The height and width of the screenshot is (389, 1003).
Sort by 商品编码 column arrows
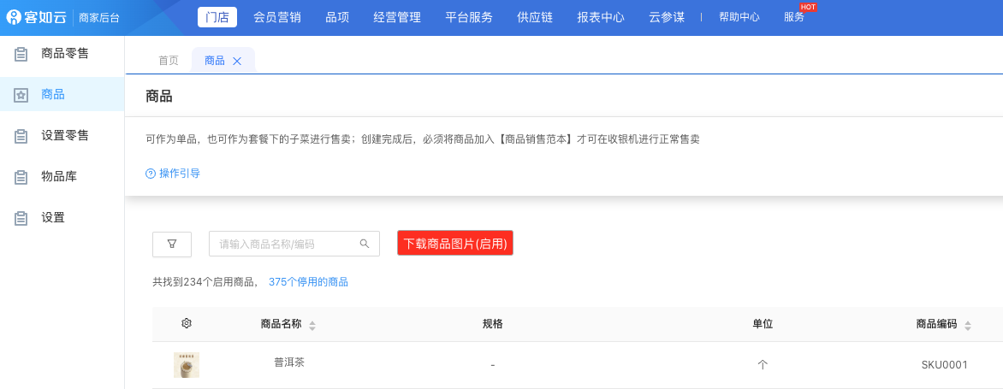968,325
